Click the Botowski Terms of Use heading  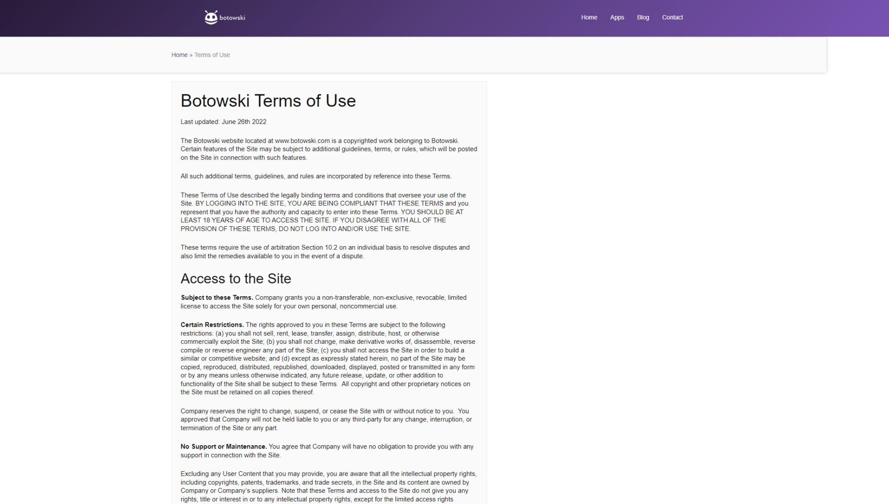(x=268, y=101)
